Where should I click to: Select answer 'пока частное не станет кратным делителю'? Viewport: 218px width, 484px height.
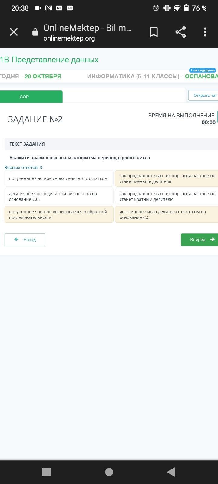click(167, 196)
